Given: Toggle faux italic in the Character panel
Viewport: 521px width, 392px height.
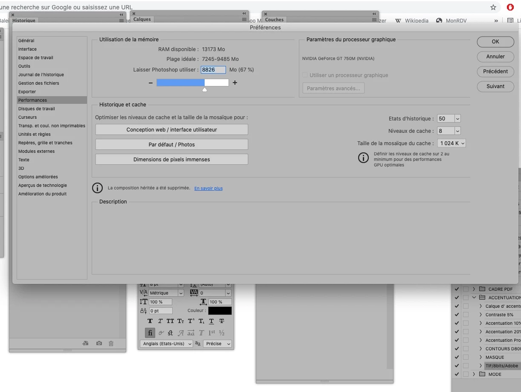Looking at the screenshot, I should point(160,321).
